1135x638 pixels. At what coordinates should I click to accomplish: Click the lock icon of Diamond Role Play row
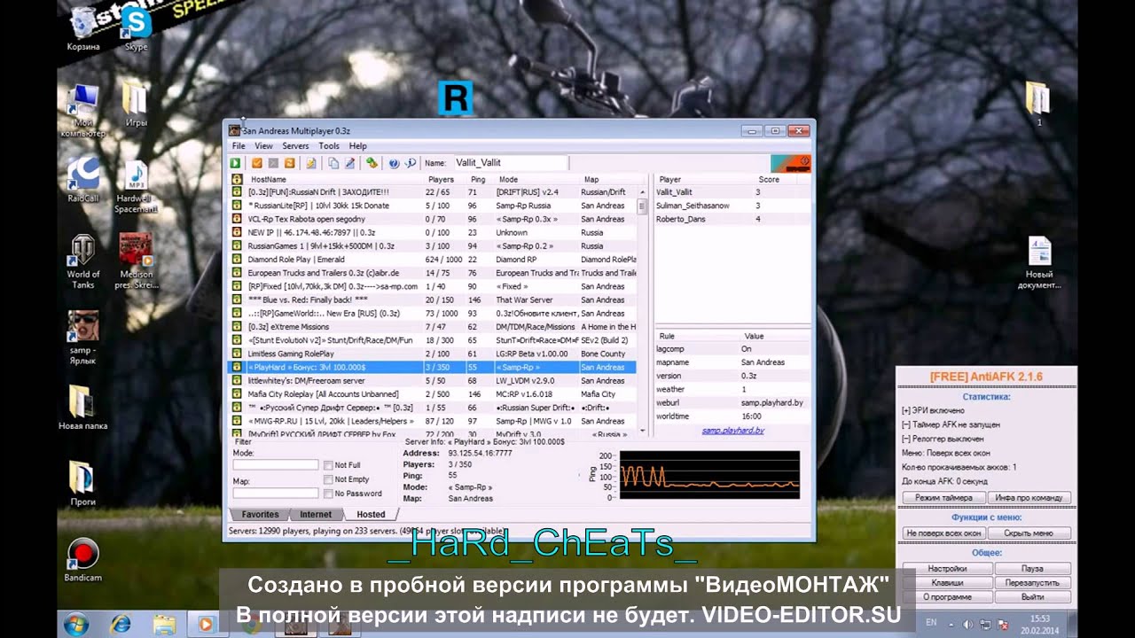click(x=237, y=260)
